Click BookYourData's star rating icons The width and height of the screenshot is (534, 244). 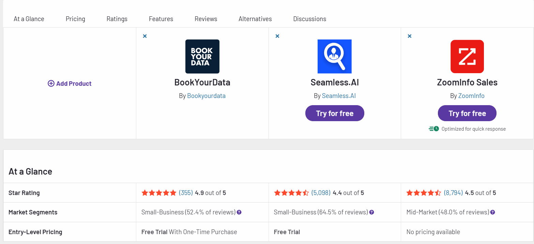tap(159, 193)
